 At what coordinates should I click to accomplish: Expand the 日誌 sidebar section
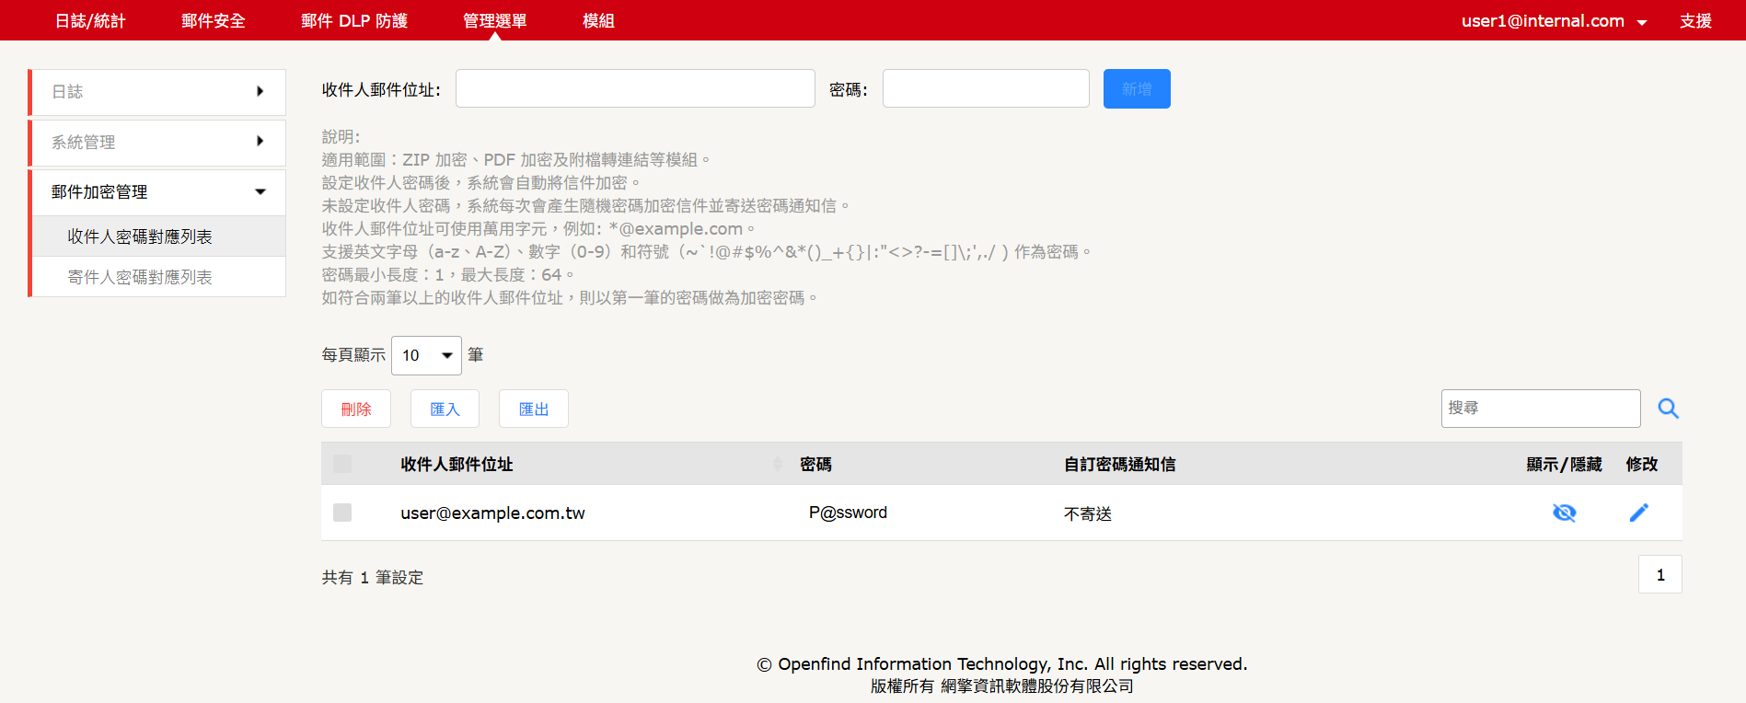tap(158, 92)
